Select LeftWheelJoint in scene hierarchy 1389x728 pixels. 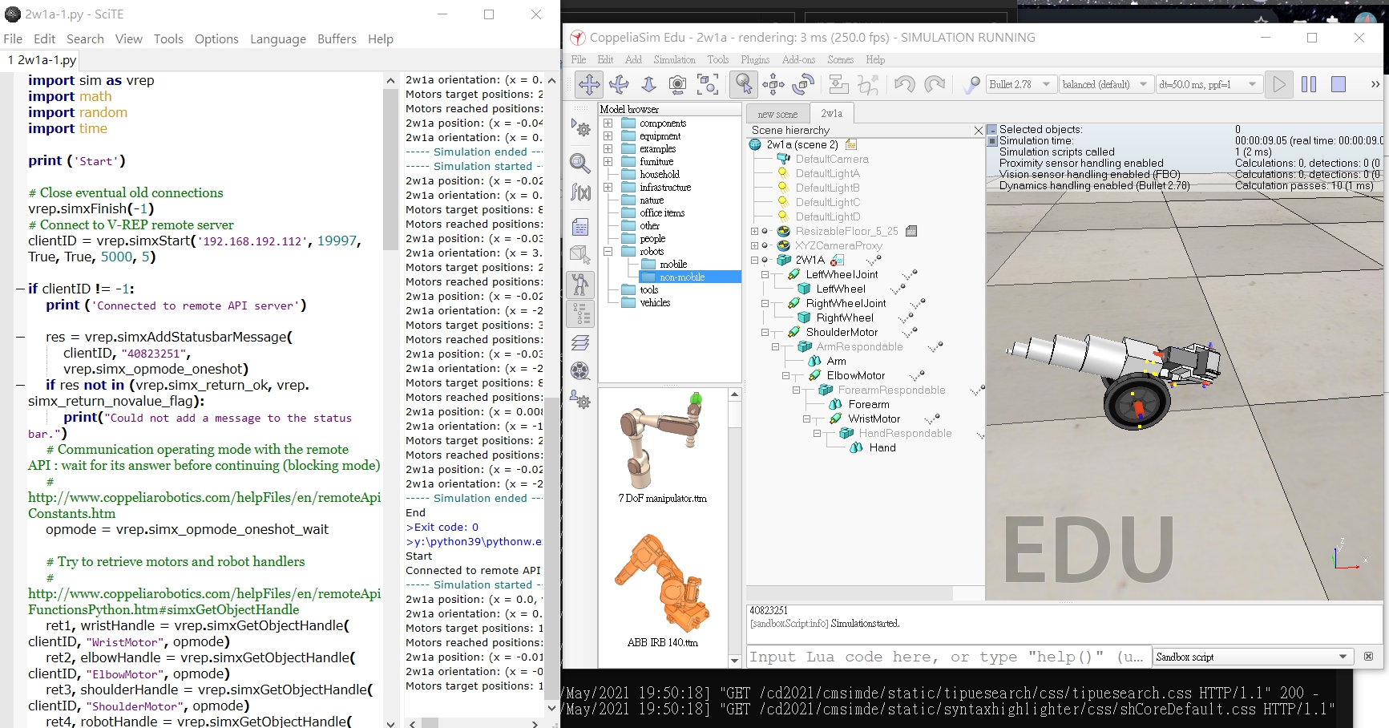(842, 274)
